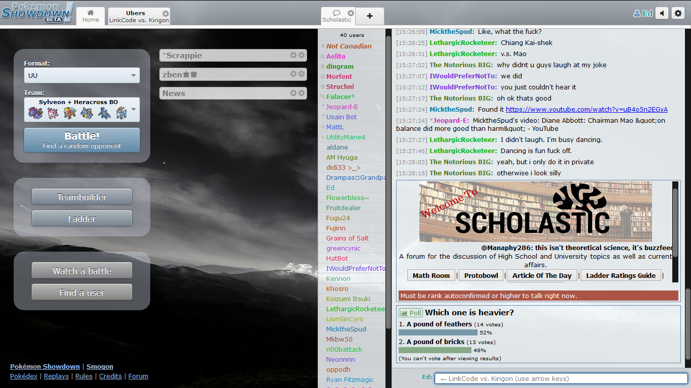Add a new room with plus tab
691x388 pixels.
[x=370, y=16]
